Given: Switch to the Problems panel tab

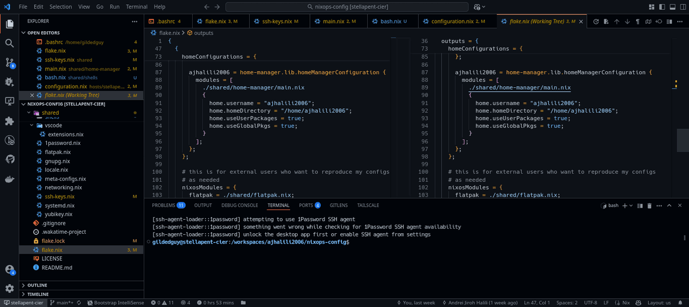Looking at the screenshot, I should pos(164,205).
